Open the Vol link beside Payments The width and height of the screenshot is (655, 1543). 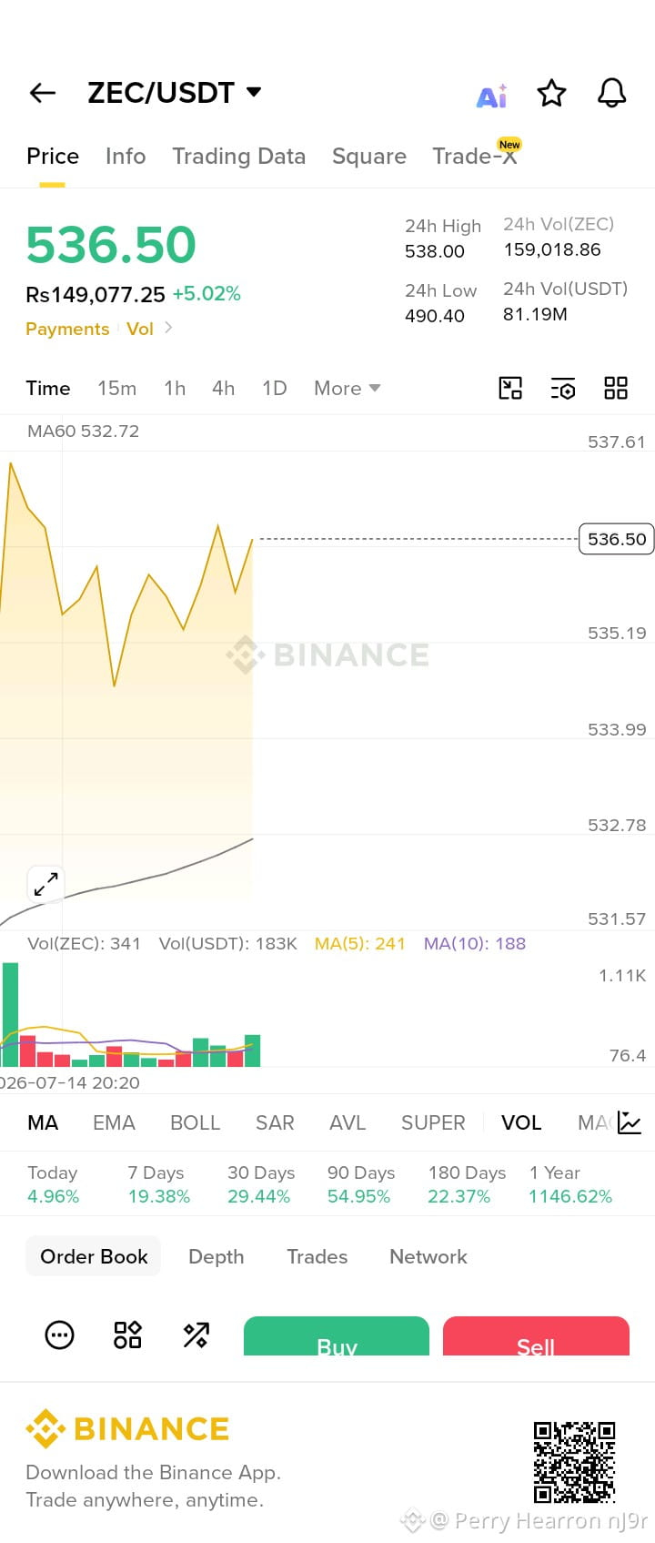pyautogui.click(x=140, y=329)
